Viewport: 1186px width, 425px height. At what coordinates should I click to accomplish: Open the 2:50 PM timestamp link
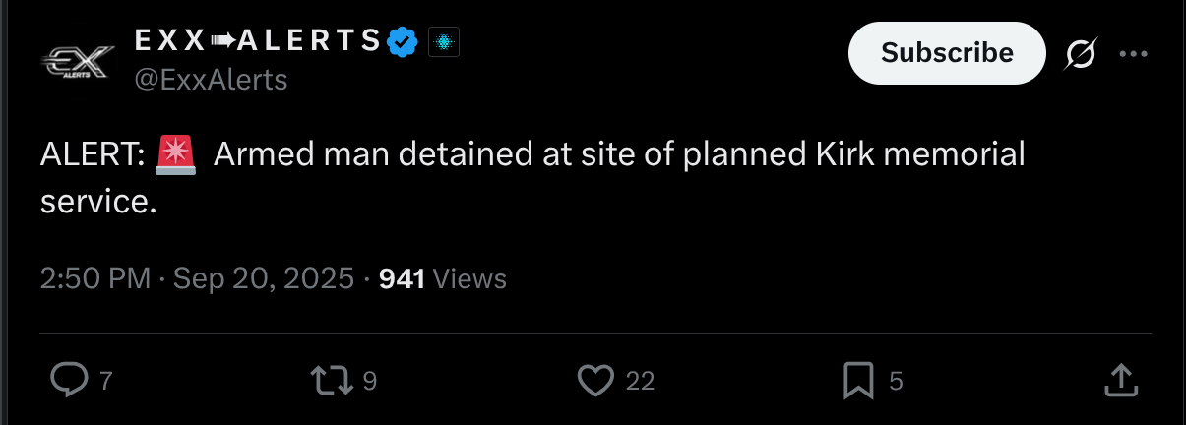coord(95,279)
